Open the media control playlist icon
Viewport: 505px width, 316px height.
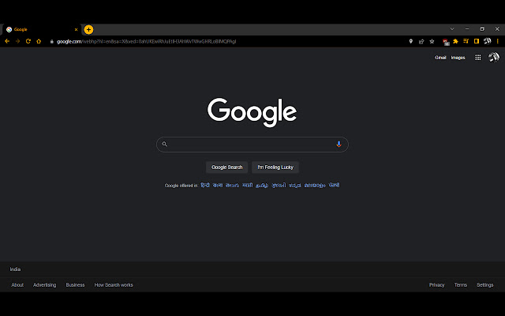click(466, 41)
